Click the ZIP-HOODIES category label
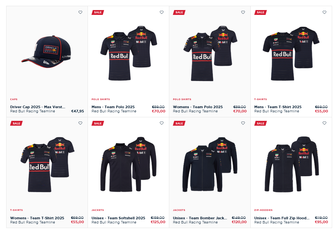335x230 pixels. point(263,210)
